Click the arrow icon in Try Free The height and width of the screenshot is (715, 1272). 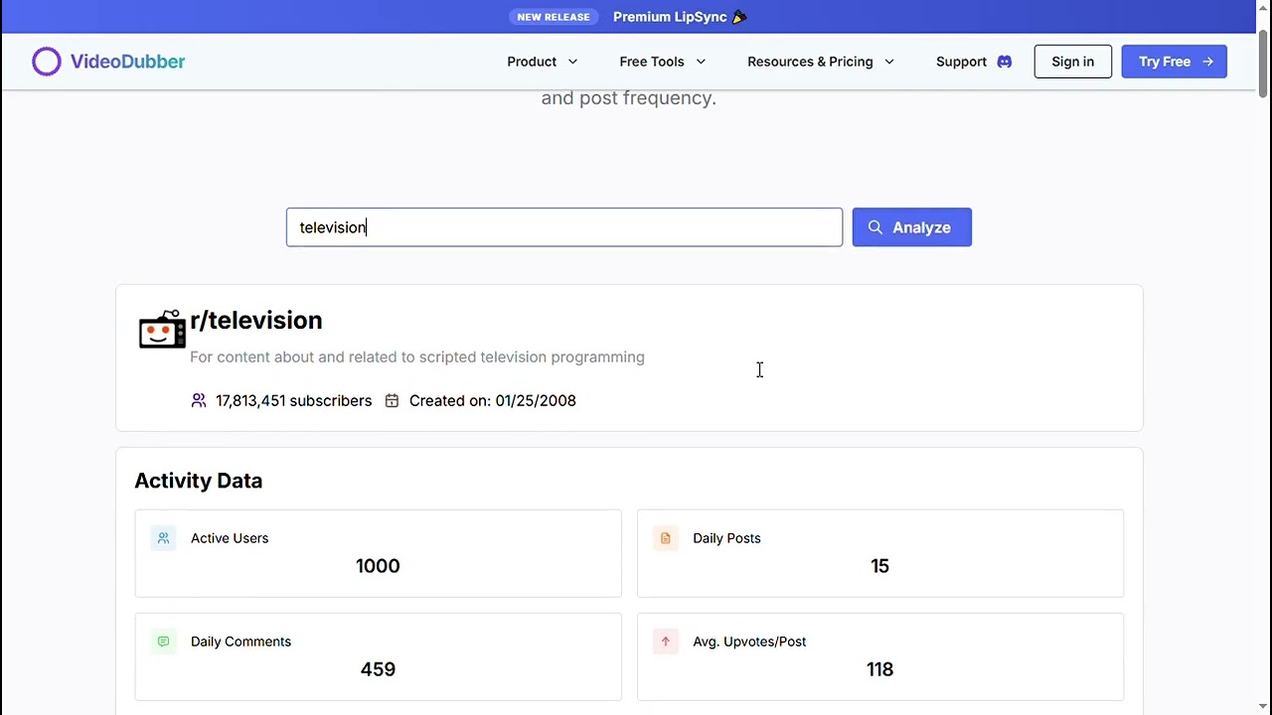[x=1207, y=62]
